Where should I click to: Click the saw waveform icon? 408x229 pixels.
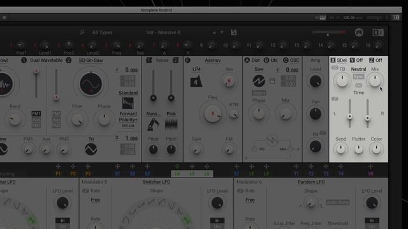(259, 81)
